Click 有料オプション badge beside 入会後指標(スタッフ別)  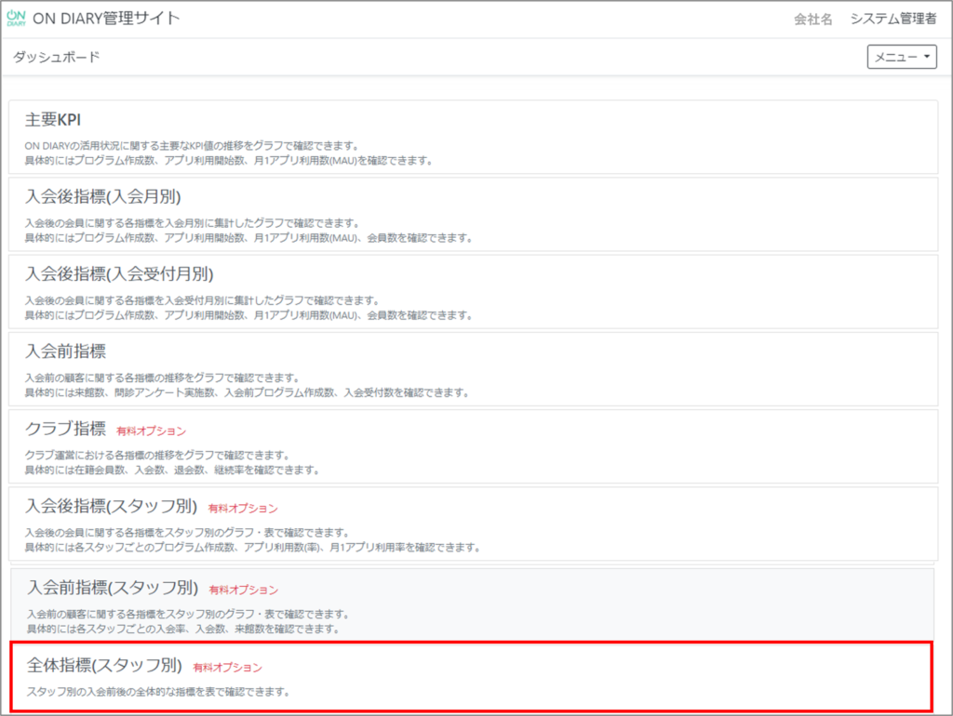pyautogui.click(x=243, y=509)
